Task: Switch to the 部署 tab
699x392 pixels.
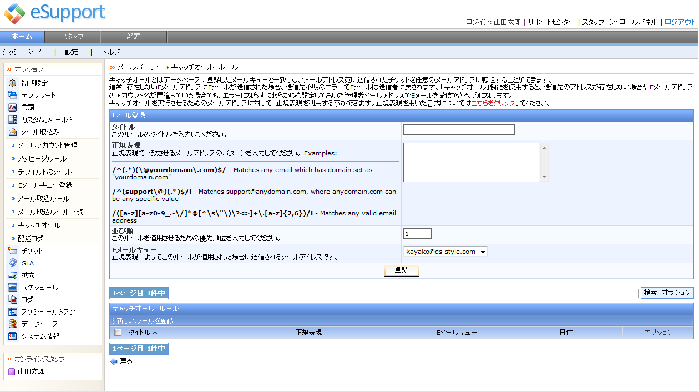Action: (133, 37)
